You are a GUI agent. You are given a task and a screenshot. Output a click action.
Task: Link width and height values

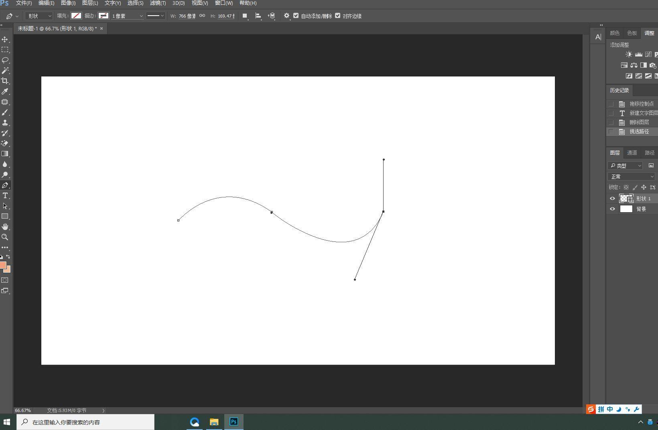pos(202,16)
